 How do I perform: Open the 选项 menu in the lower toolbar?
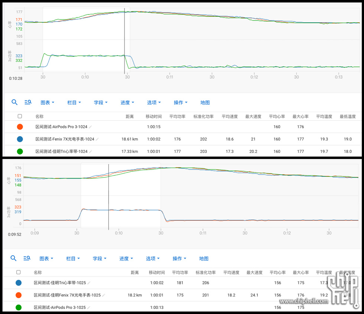(153, 259)
